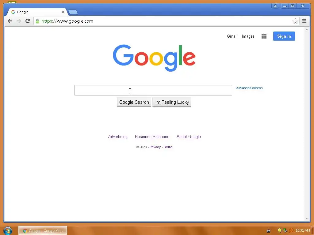This screenshot has width=314, height=235.
Task: Click the on-screen keyboard tray icon
Action: click(x=269, y=231)
